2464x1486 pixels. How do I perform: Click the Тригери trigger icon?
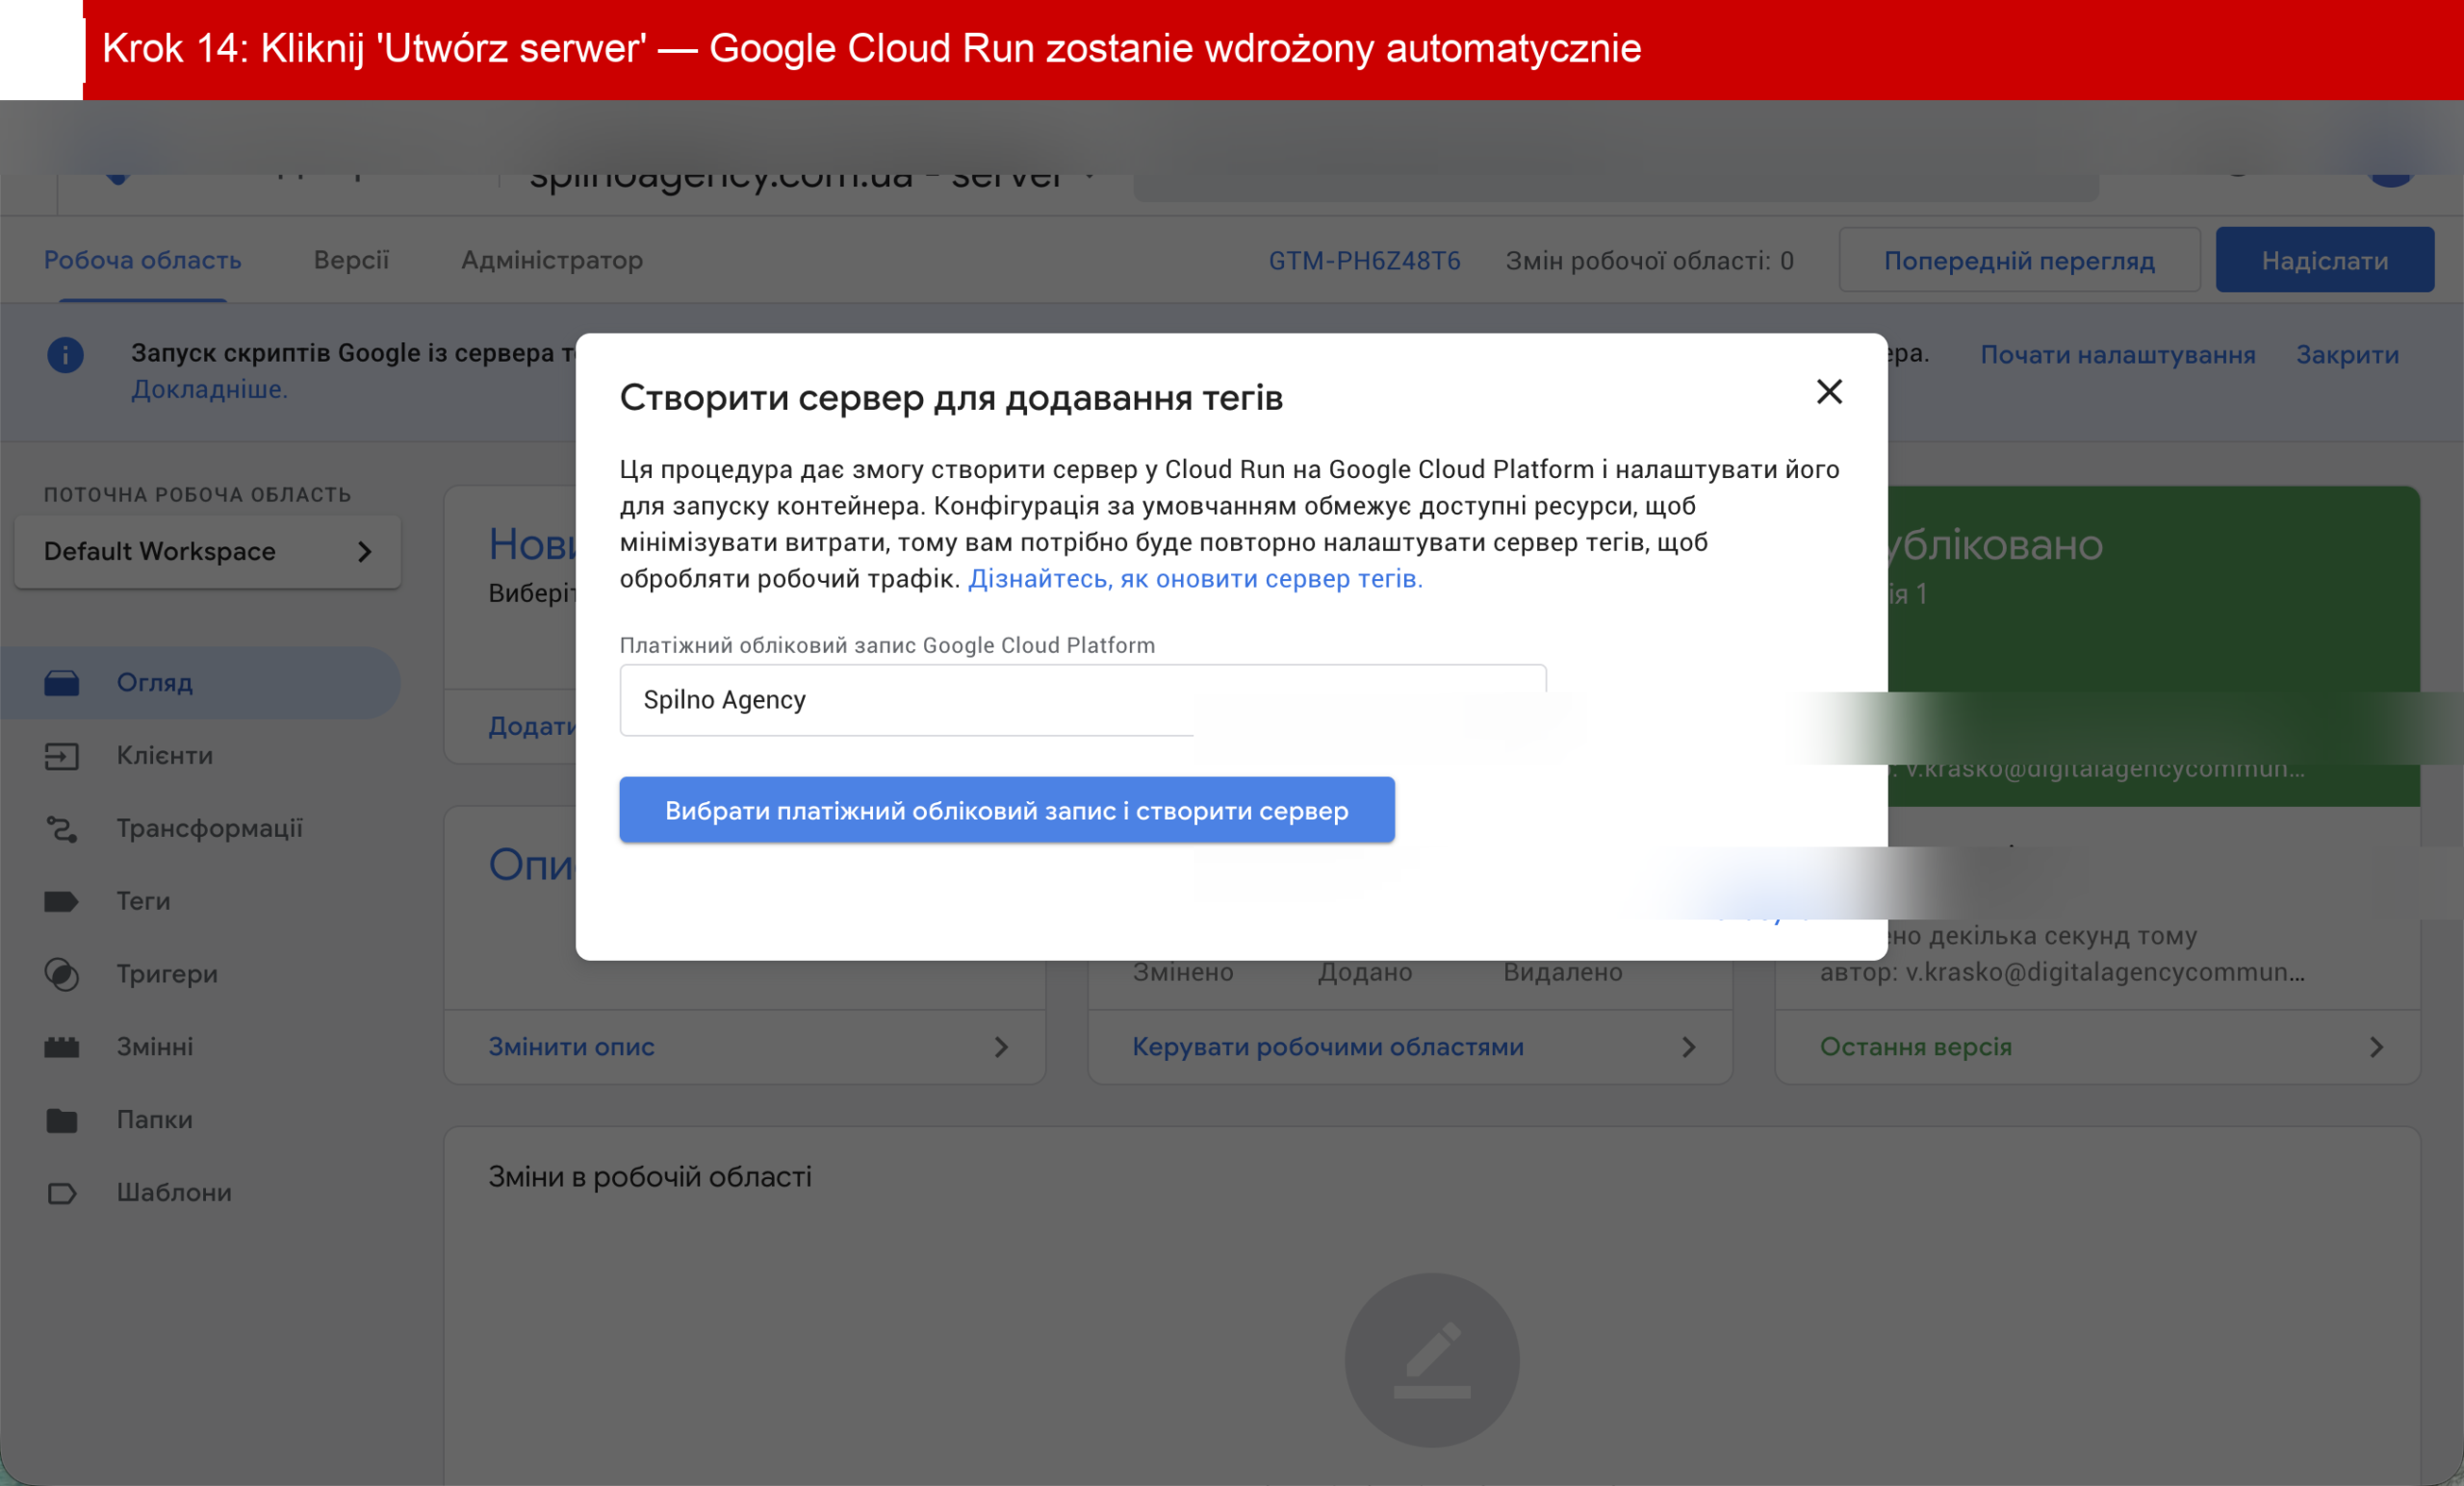tap(61, 974)
